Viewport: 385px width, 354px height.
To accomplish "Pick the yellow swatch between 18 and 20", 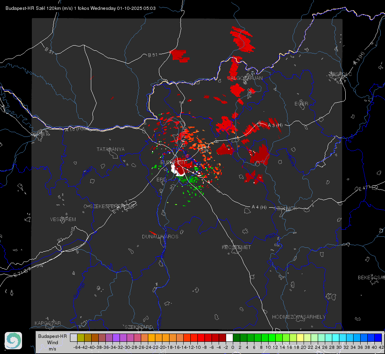I will click(x=300, y=338).
